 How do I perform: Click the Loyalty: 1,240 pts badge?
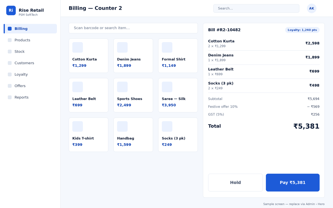(x=302, y=30)
